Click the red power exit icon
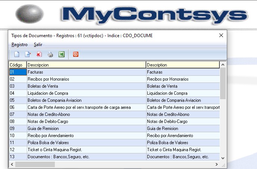Image resolution: width=257 pixels, height=169 pixels. click(x=76, y=54)
